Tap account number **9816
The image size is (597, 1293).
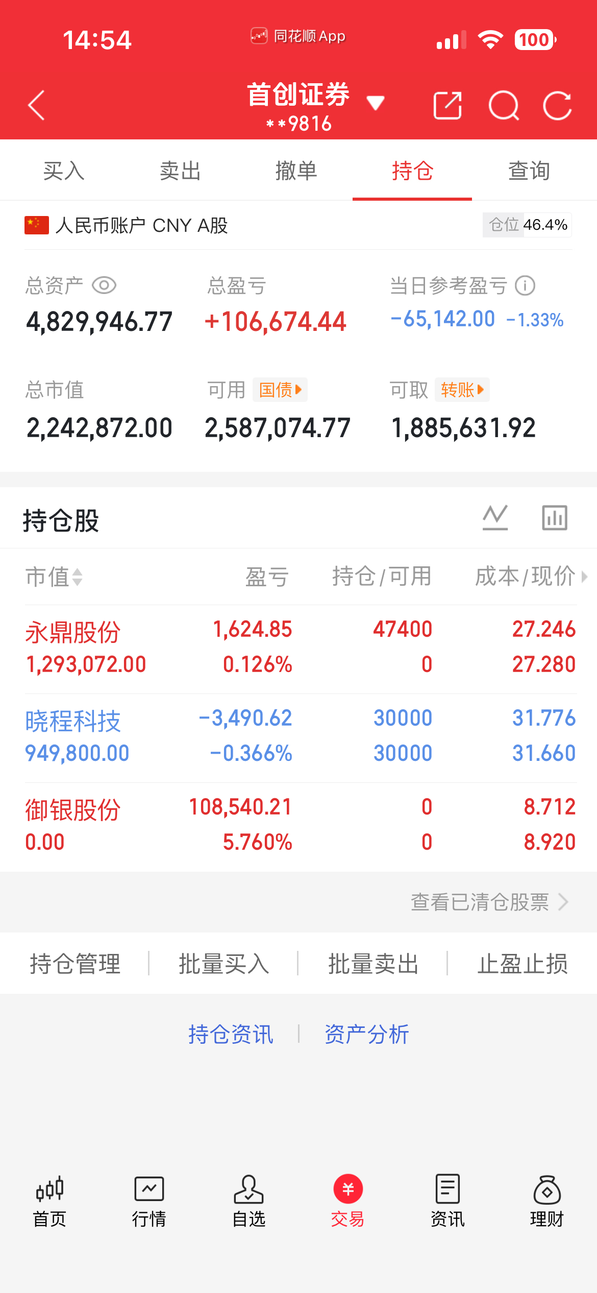(x=299, y=124)
